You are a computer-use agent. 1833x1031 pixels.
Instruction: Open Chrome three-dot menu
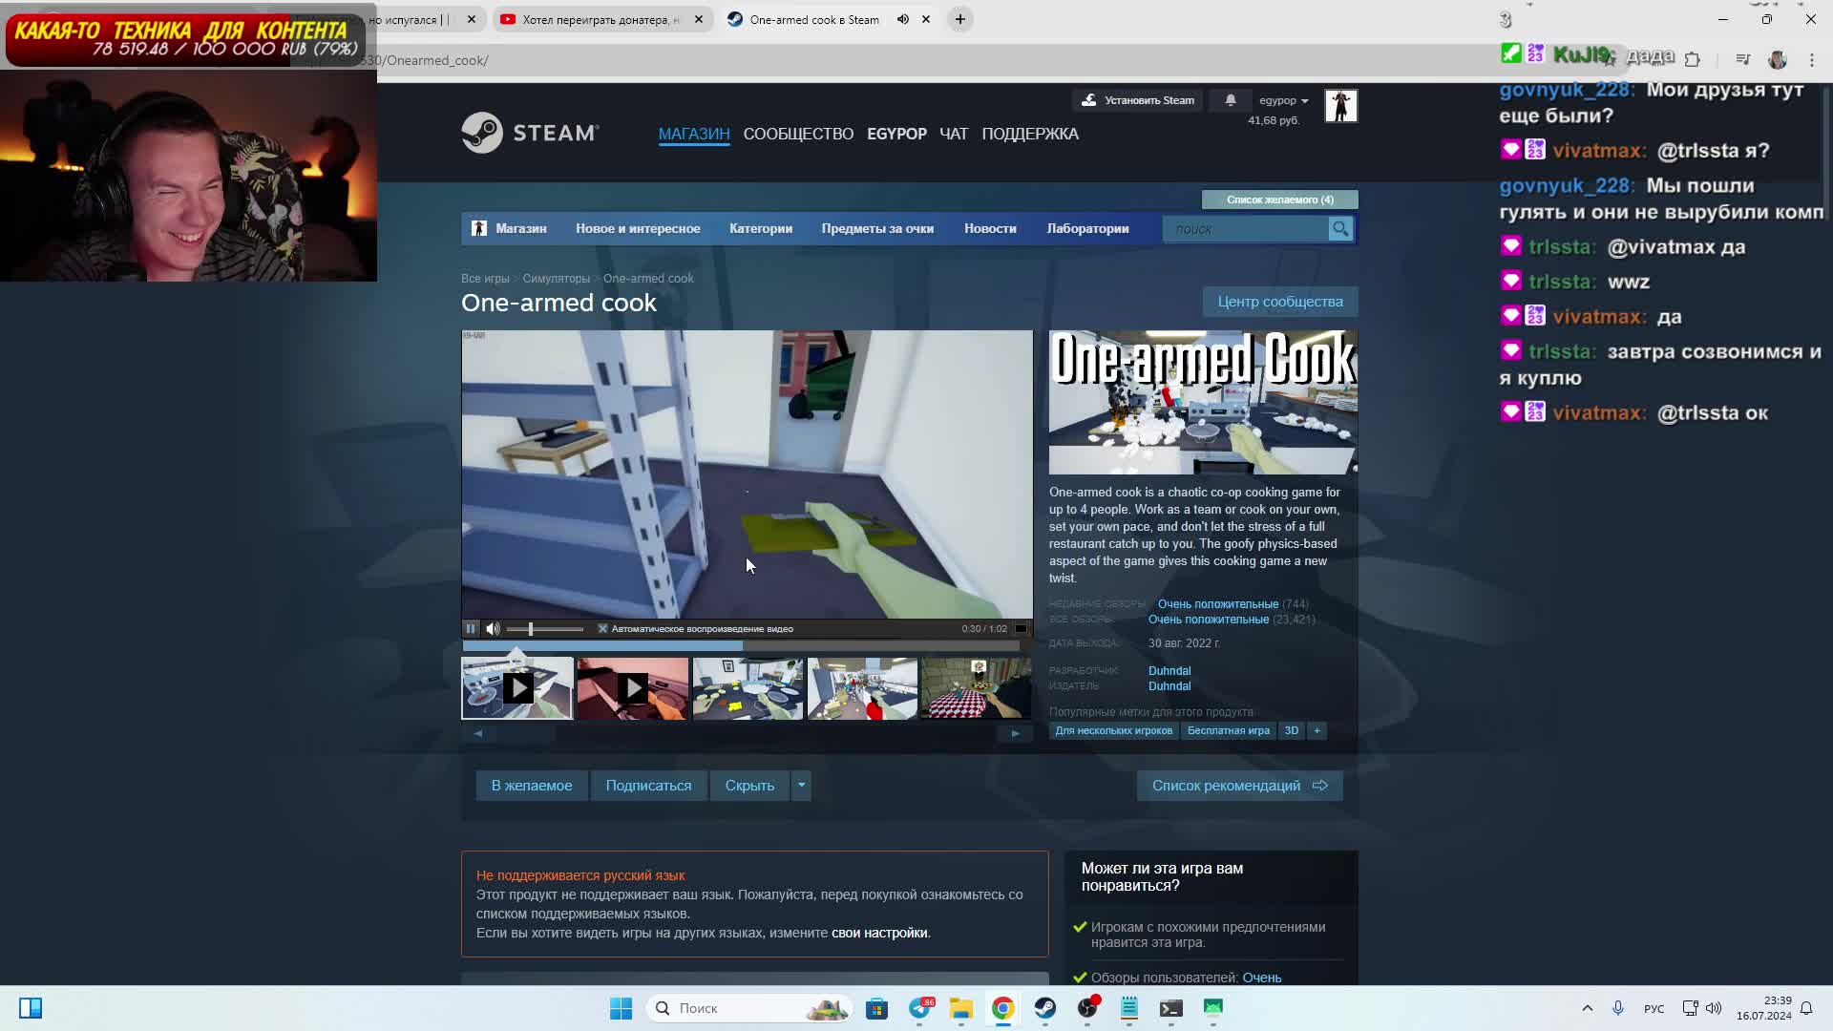(1812, 59)
